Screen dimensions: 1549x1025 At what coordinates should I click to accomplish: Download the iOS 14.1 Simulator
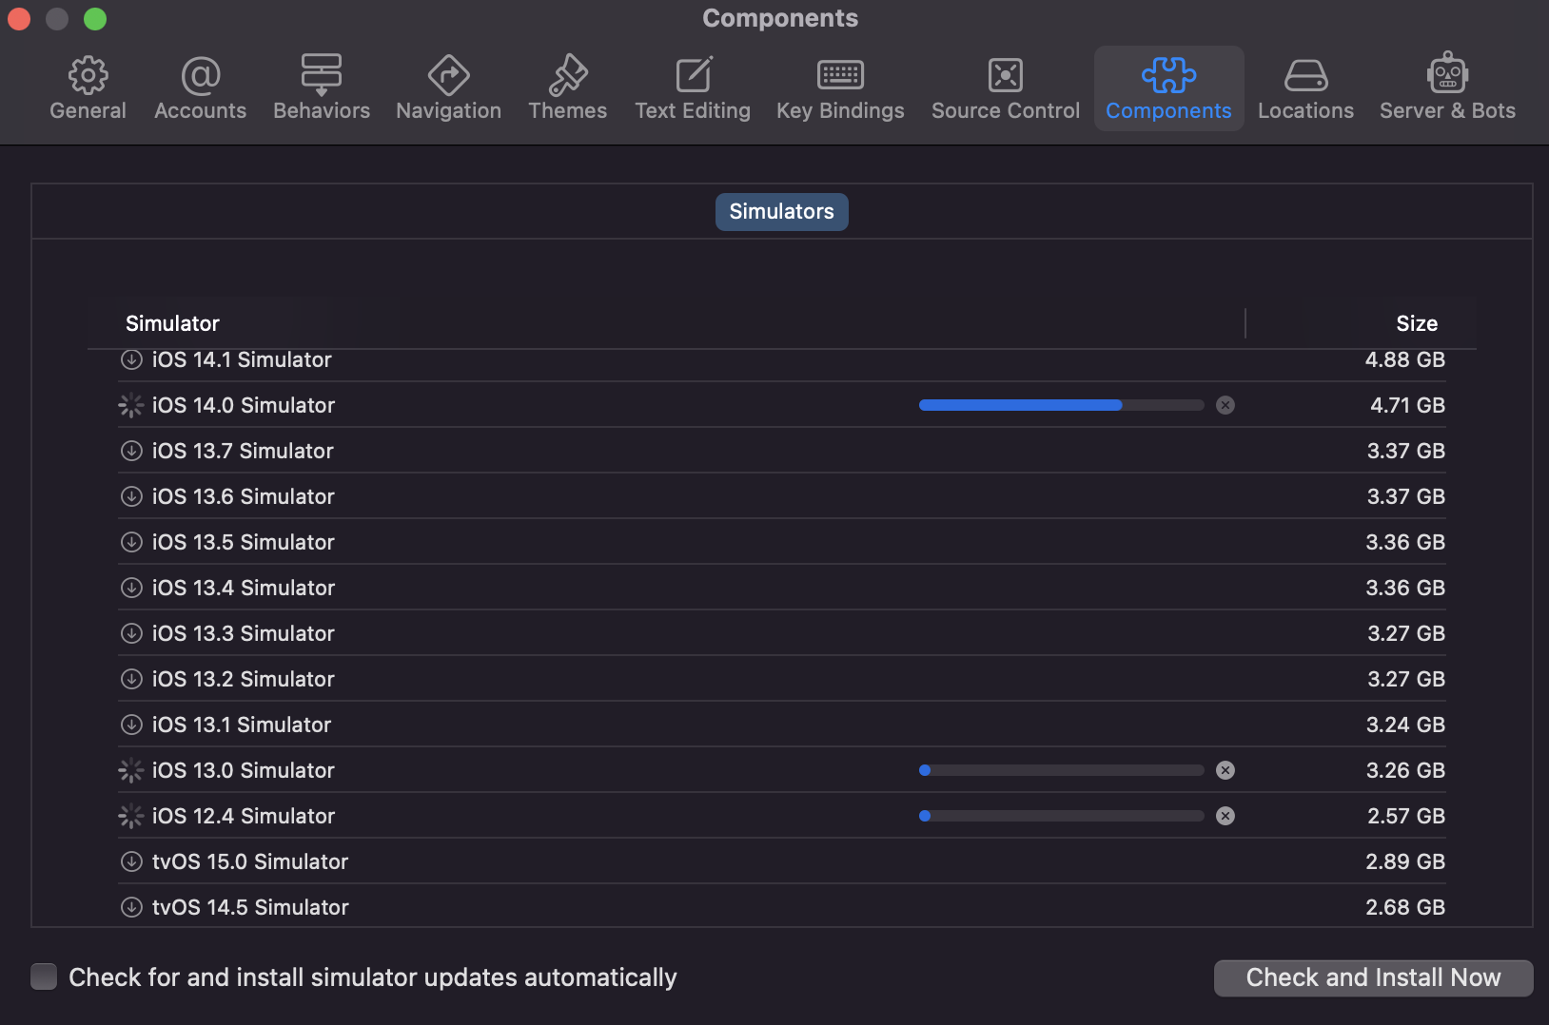131,359
